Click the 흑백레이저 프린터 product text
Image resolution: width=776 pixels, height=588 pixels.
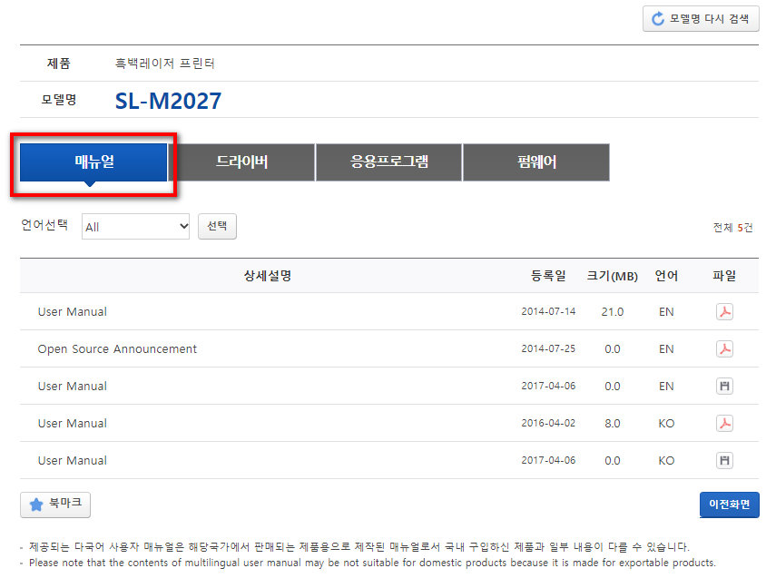click(165, 64)
